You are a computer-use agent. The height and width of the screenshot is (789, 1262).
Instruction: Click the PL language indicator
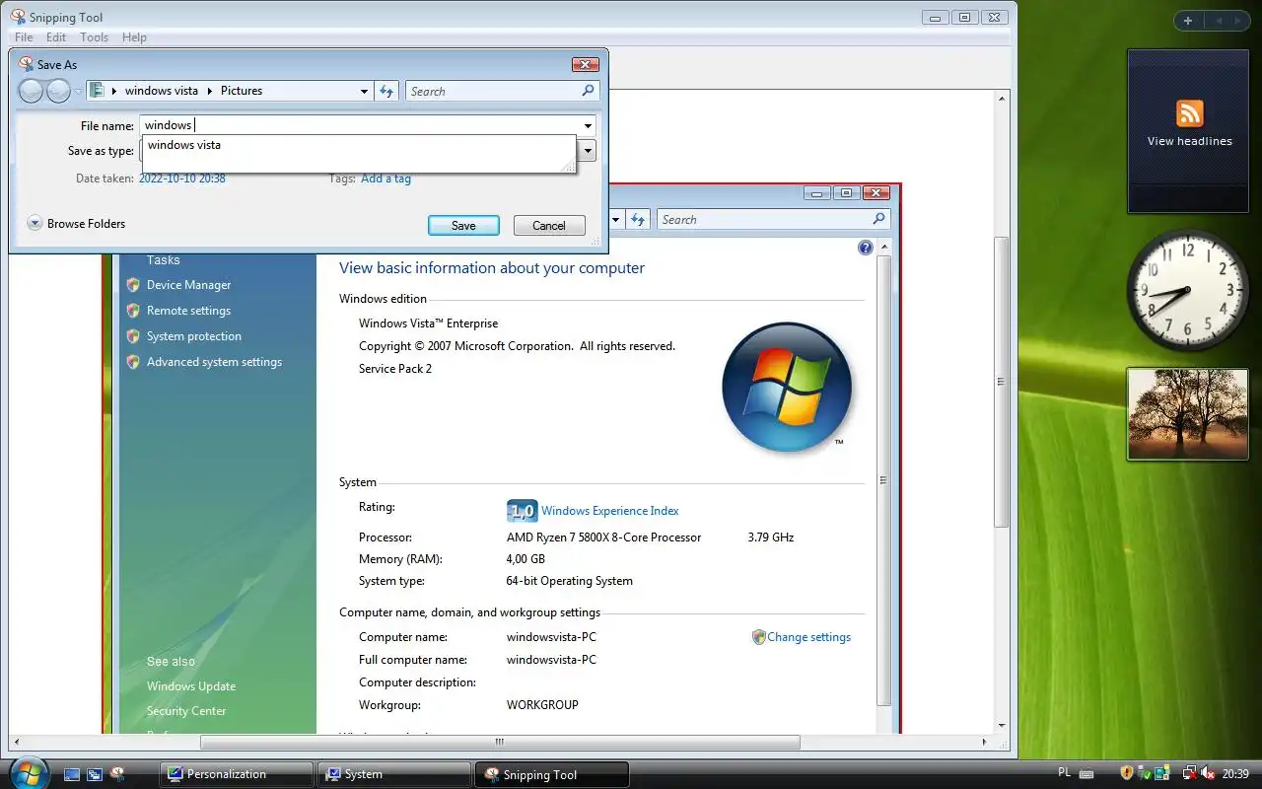pyautogui.click(x=1064, y=773)
